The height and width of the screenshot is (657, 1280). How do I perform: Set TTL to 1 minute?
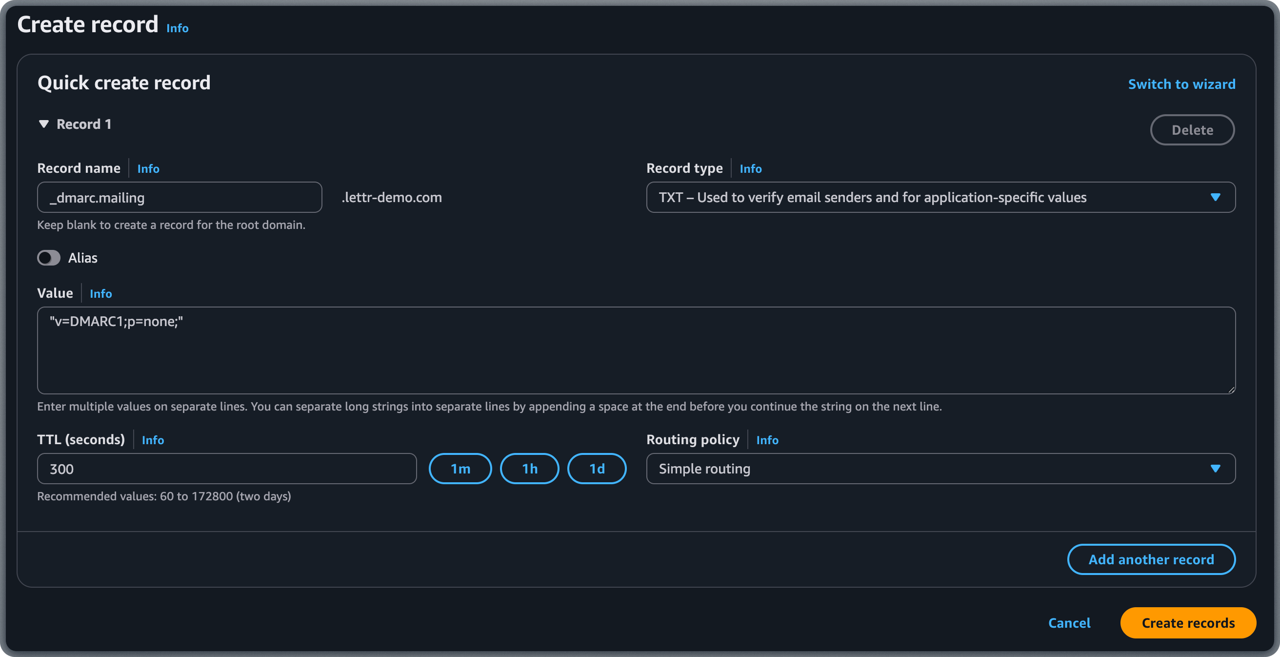click(x=460, y=468)
